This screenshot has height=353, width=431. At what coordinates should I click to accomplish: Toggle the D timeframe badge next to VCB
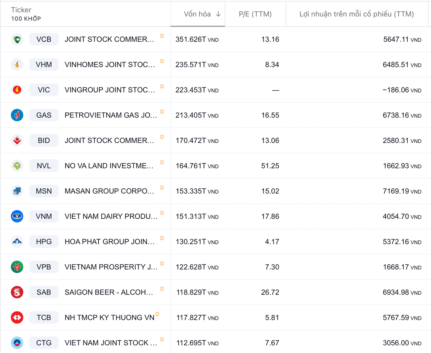(x=162, y=36)
